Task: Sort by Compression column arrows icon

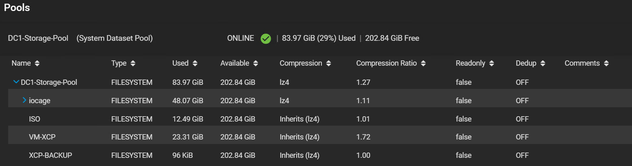Action: [x=328, y=64]
